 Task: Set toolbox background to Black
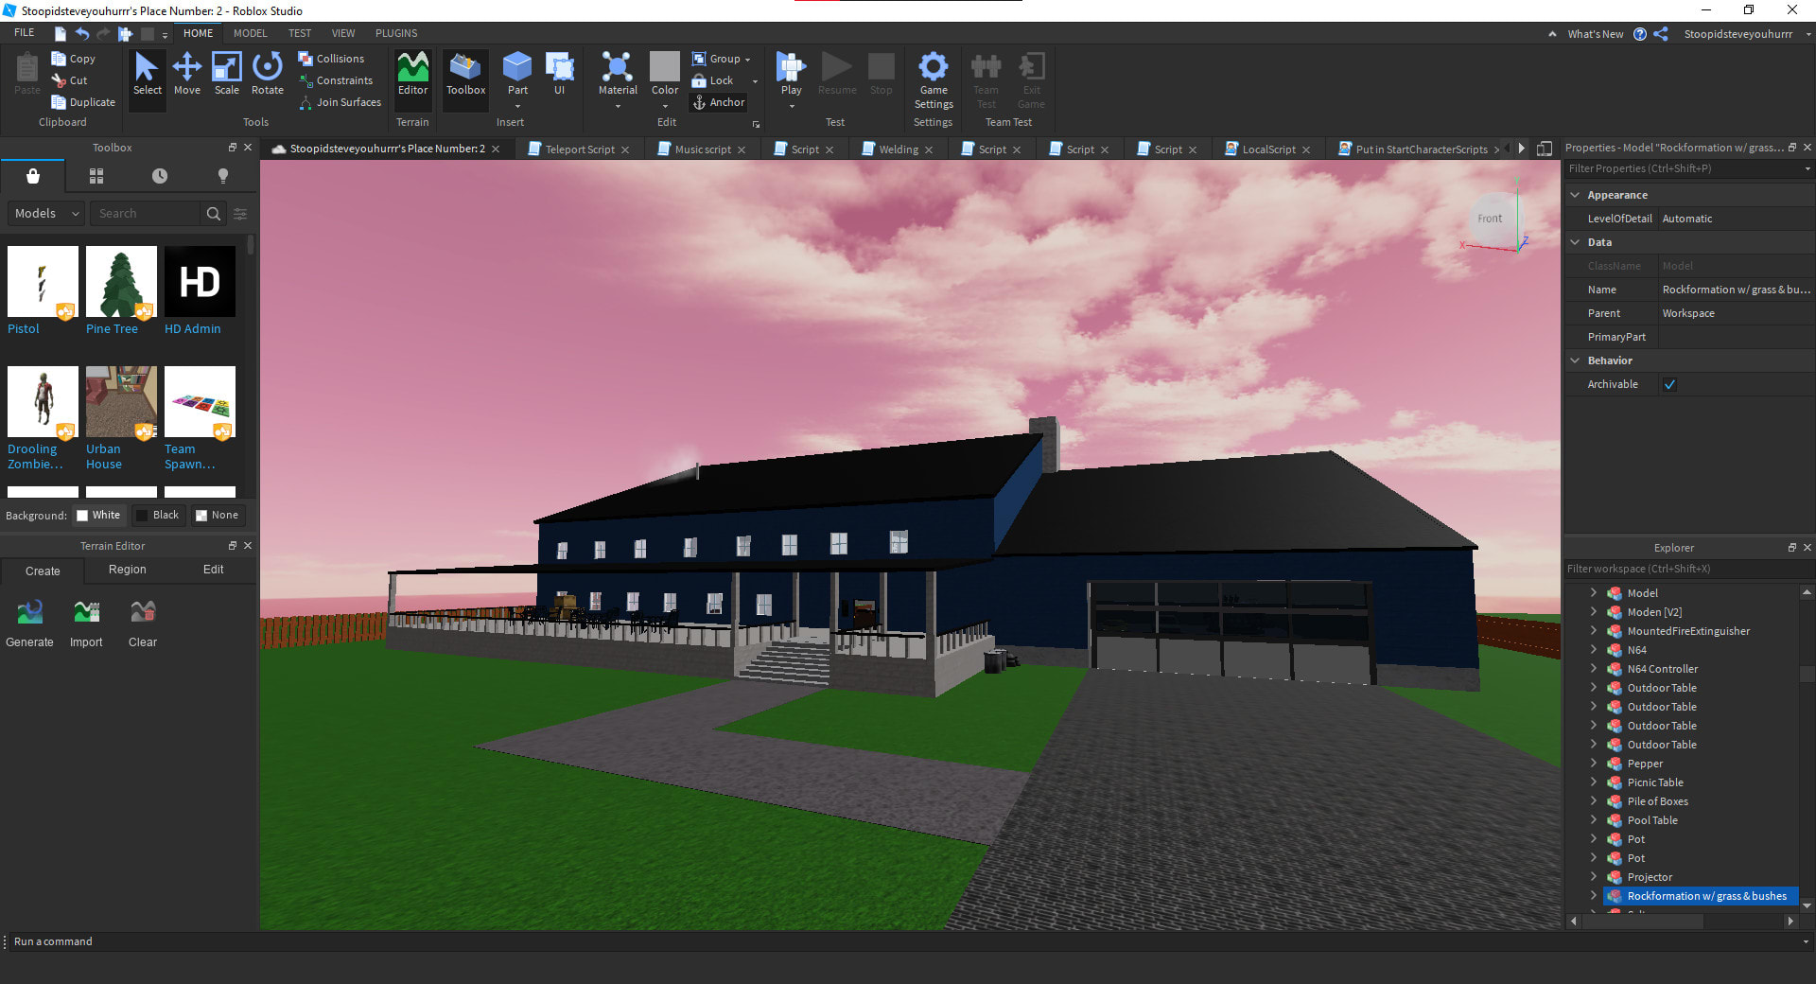click(x=157, y=515)
